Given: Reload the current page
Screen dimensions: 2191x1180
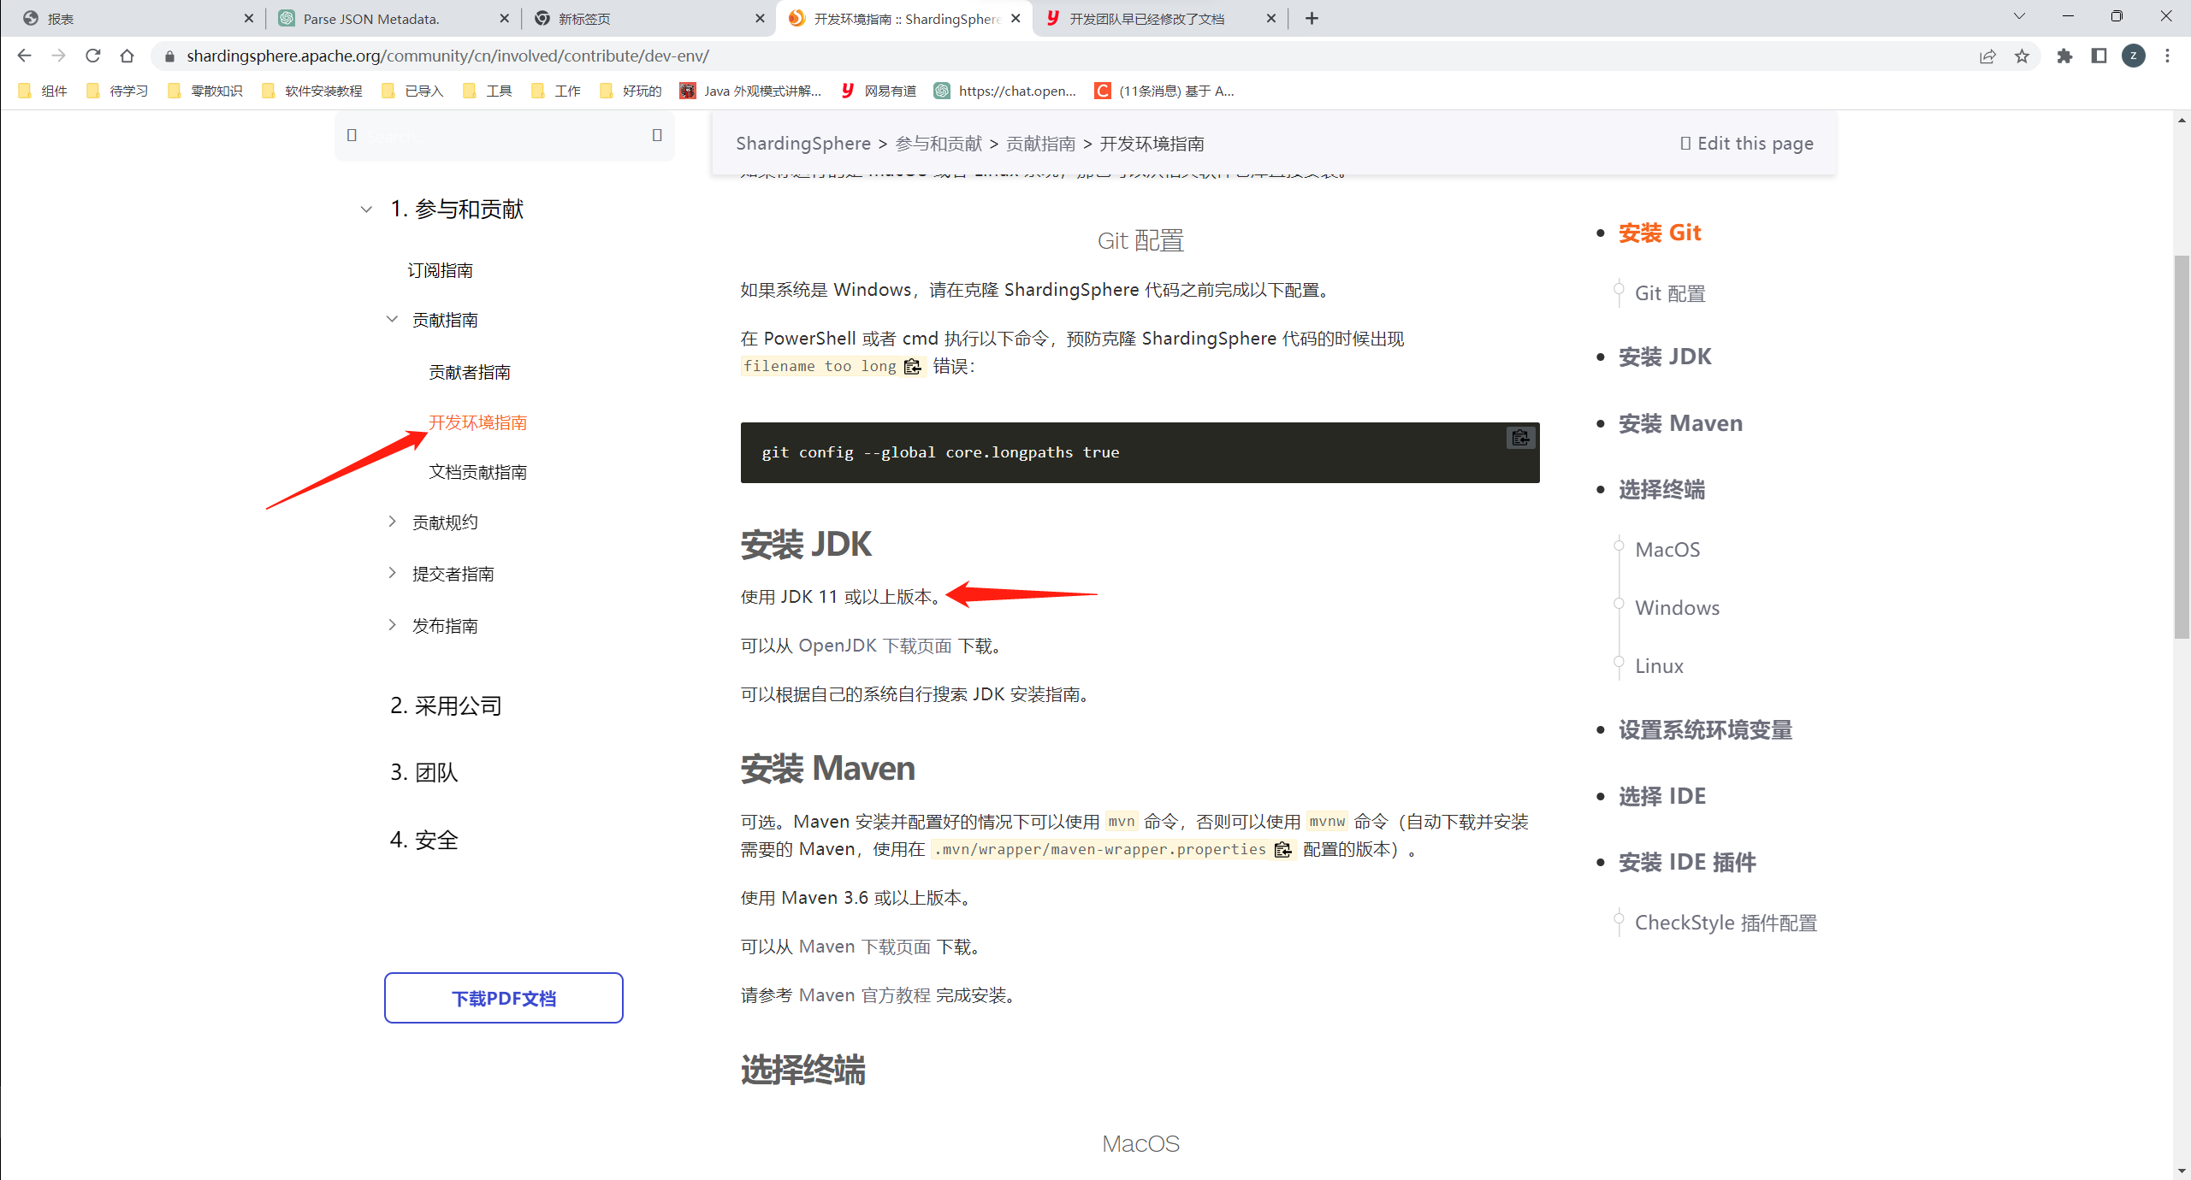Looking at the screenshot, I should click(x=93, y=56).
